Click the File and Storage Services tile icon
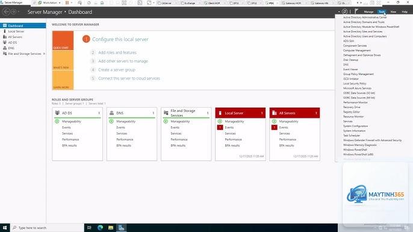Viewport: 413px width, 232px height. (x=166, y=113)
